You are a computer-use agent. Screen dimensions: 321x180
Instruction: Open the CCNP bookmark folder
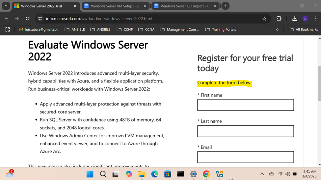[x=125, y=30]
